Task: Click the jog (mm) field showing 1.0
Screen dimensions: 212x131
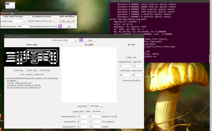Action: click(137, 66)
